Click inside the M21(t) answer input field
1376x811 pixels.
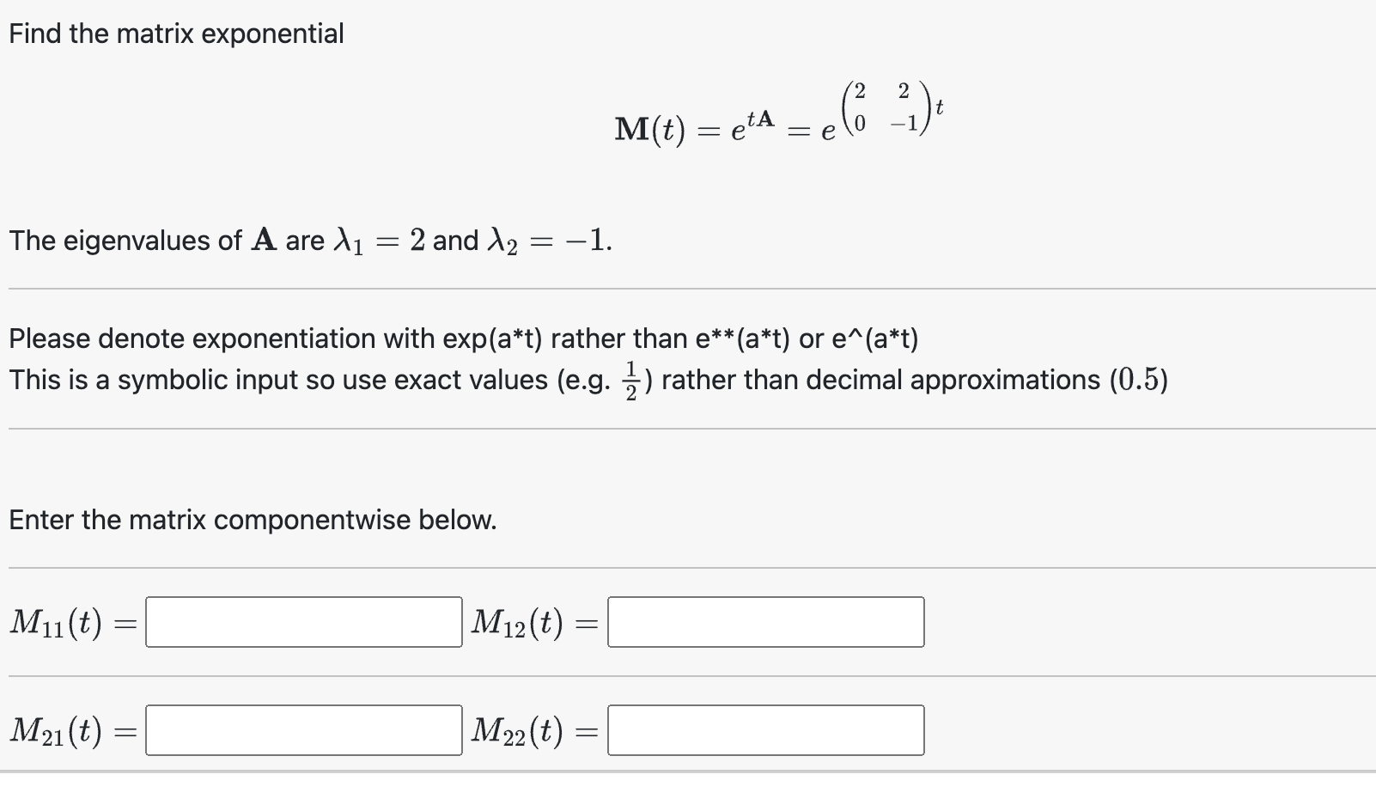pos(302,730)
